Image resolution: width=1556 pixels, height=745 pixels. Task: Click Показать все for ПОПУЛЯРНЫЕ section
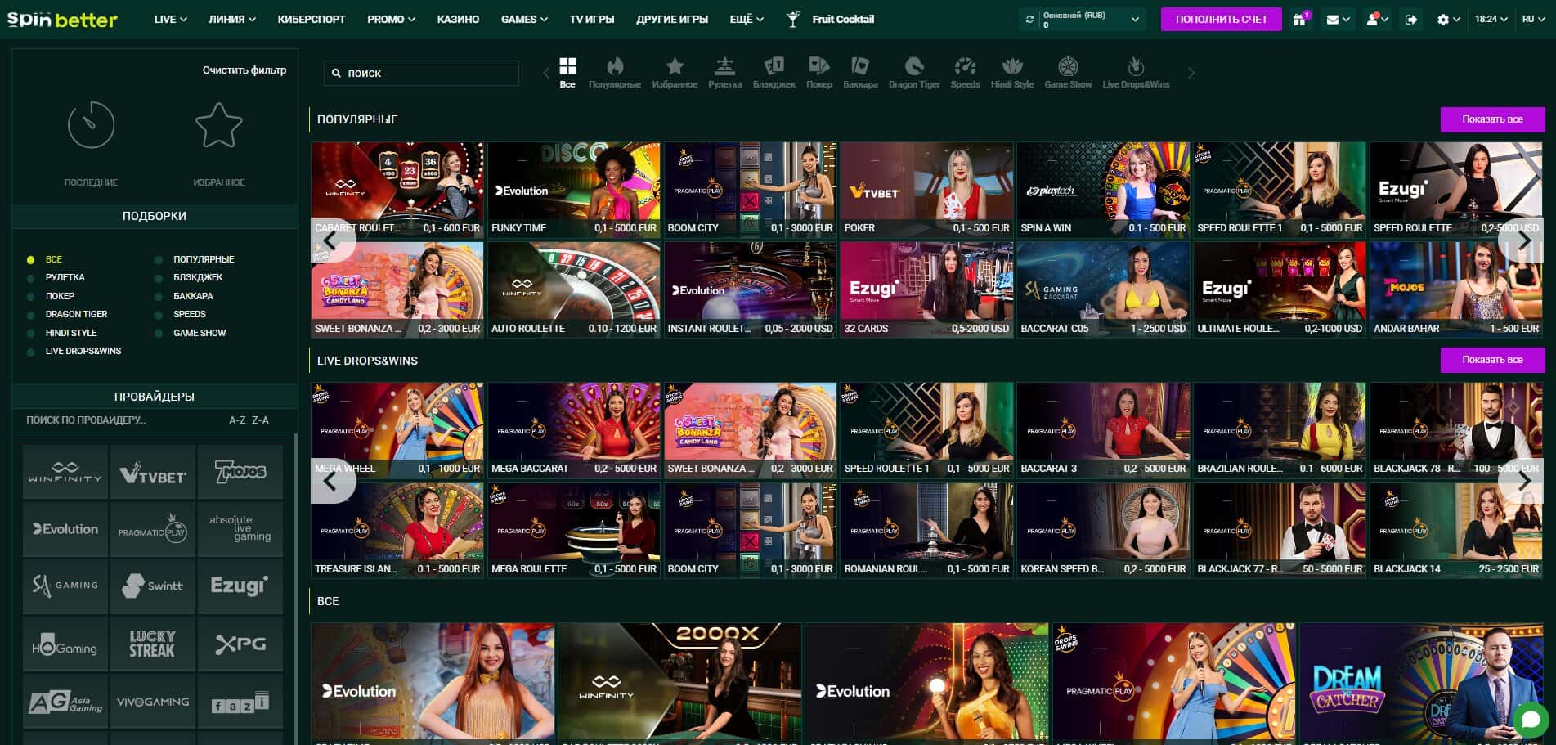[1492, 119]
